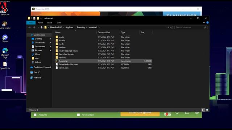The image size is (232, 130).
Task: Open Microsoft Edge desktop shortcut
Action: point(5,53)
